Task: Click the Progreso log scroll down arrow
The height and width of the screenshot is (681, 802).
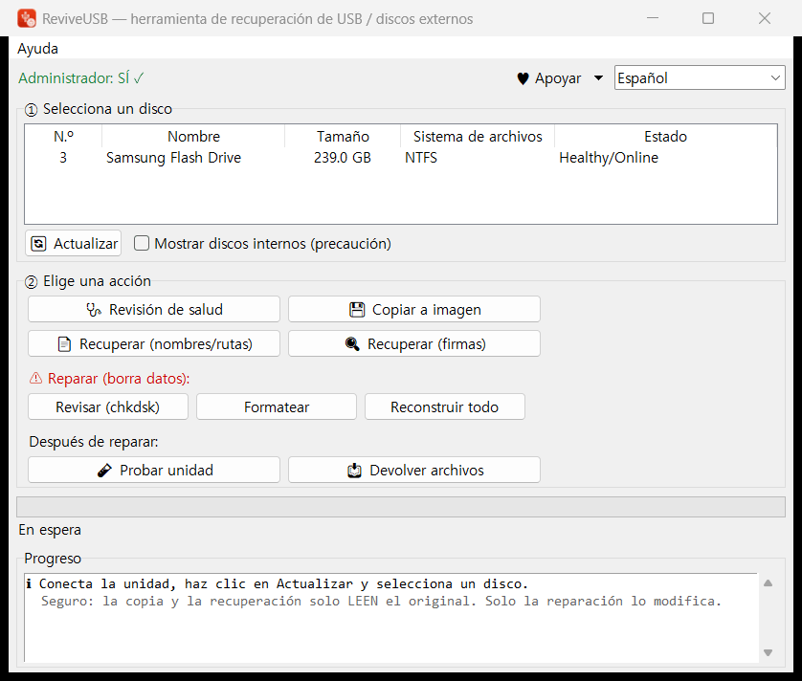Action: [768, 653]
